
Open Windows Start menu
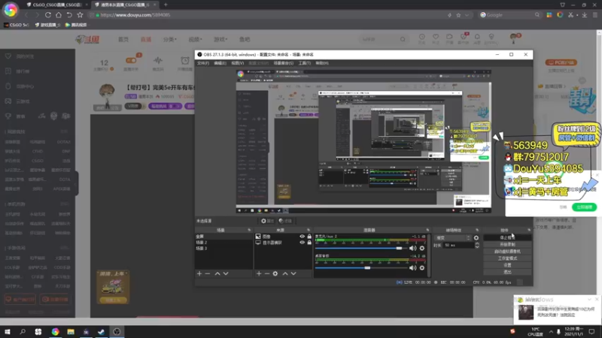[x=8, y=331]
